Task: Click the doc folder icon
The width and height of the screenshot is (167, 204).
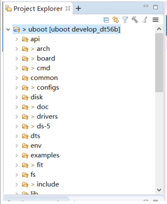Action: [x=25, y=107]
